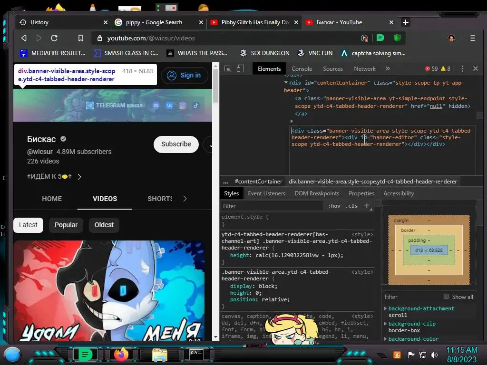Click the Start orb button
Image resolution: width=487 pixels, height=365 pixels.
(13, 355)
